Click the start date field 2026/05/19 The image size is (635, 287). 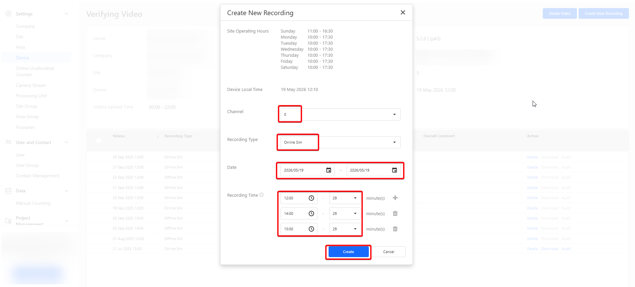click(x=307, y=170)
